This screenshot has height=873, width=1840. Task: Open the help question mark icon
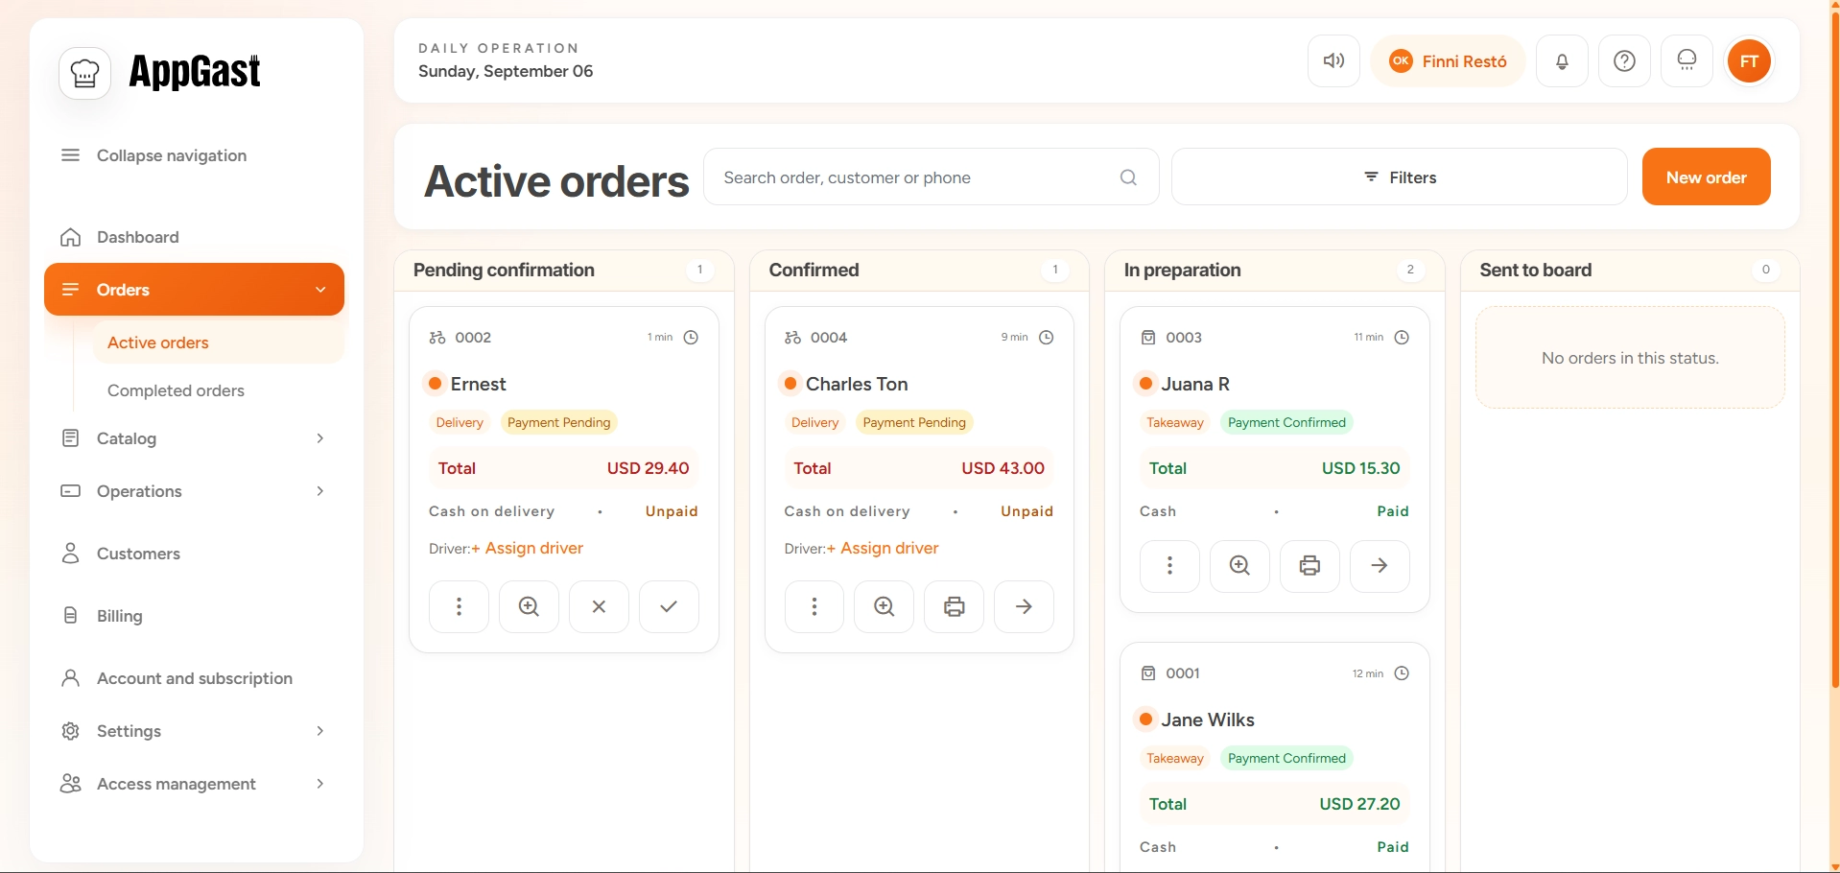pos(1624,61)
